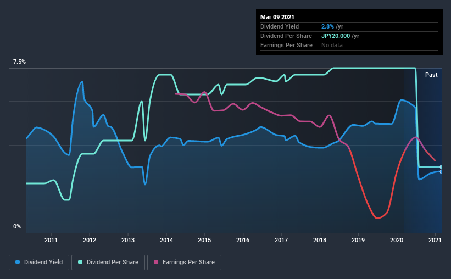Click the teal Dividend Per Share end-point marker
Image resolution: width=451 pixels, height=279 pixels.
[x=442, y=167]
